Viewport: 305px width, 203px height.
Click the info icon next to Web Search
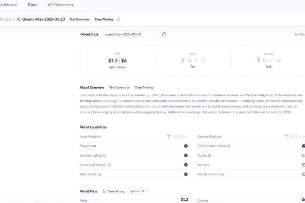100,174
